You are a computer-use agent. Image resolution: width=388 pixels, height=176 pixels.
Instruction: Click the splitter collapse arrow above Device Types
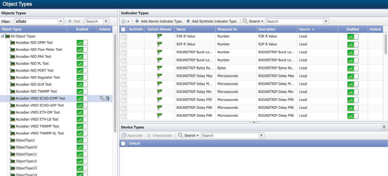coord(254,122)
